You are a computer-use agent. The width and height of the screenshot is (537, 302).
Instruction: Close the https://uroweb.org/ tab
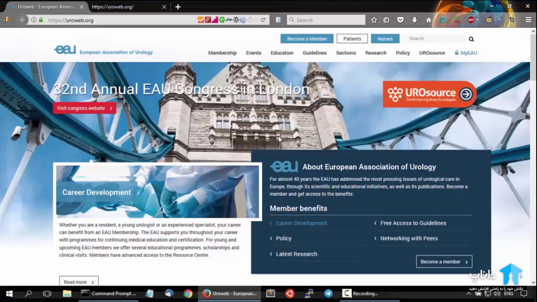(x=164, y=7)
